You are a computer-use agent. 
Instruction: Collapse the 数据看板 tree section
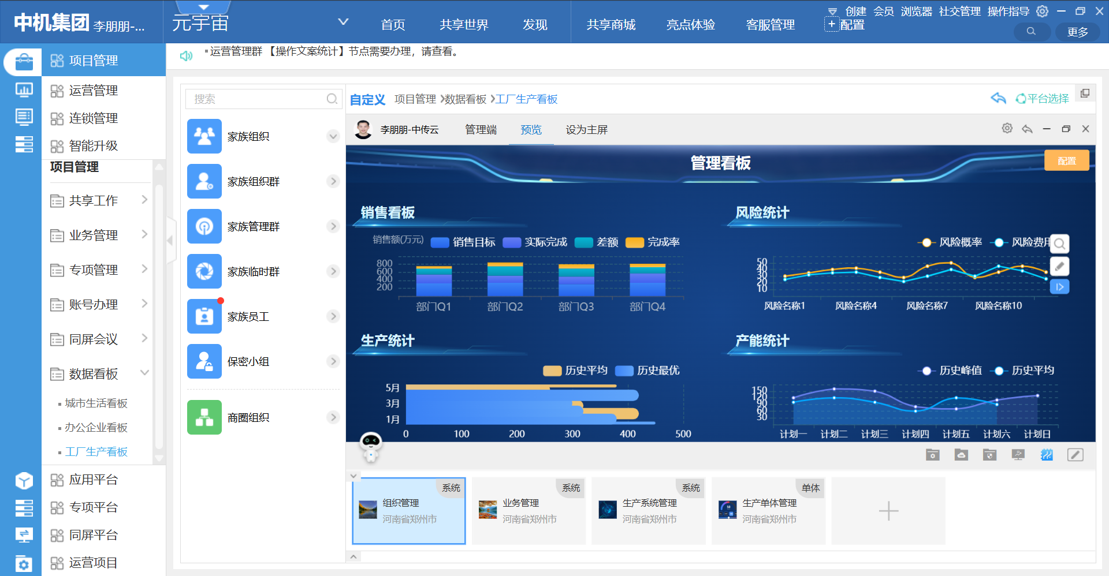click(144, 373)
